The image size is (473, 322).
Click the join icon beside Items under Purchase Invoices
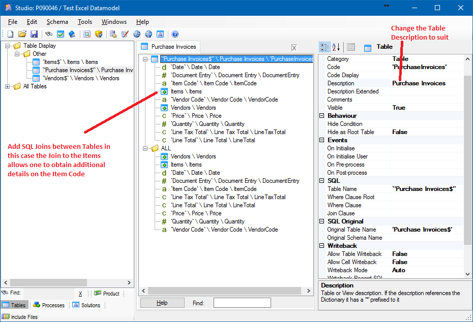coord(164,91)
